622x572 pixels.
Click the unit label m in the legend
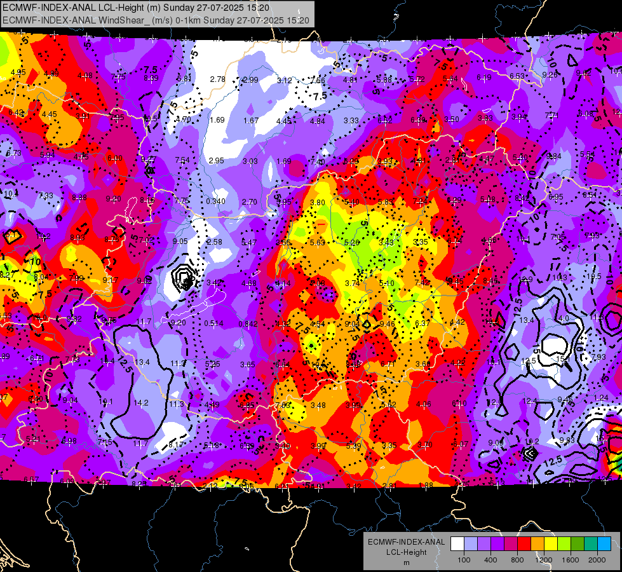pos(406,563)
